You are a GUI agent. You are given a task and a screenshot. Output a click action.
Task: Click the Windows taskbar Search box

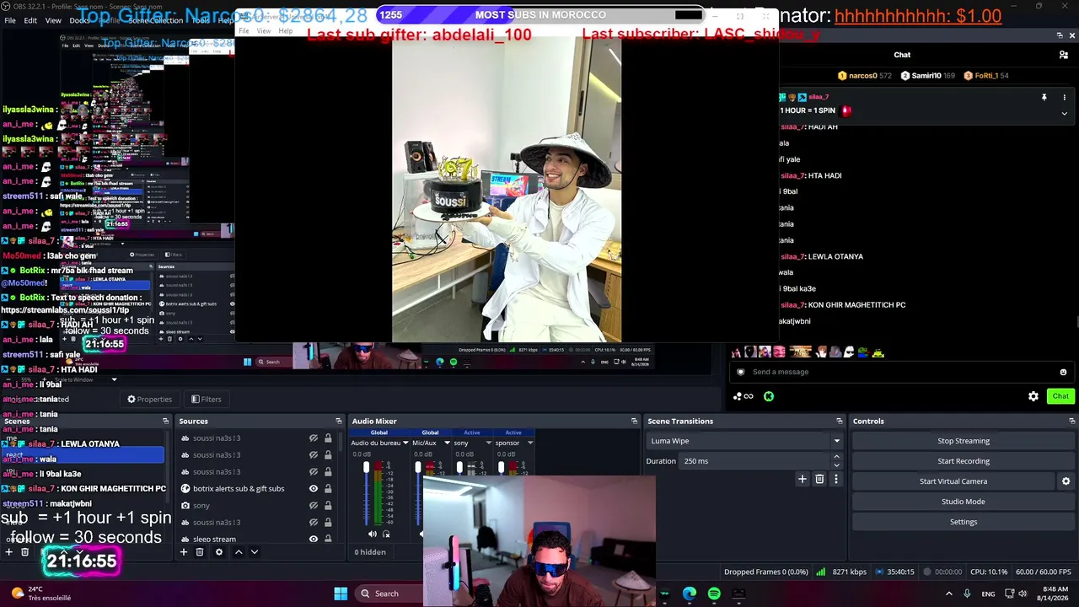click(x=387, y=594)
